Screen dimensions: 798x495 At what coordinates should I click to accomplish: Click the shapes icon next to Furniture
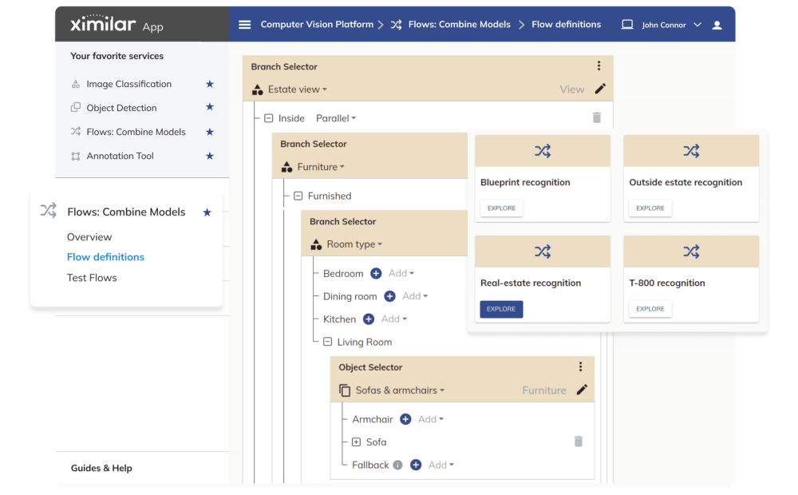[287, 167]
